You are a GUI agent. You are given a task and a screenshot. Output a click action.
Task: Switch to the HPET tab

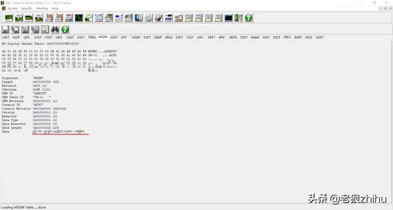pos(212,38)
